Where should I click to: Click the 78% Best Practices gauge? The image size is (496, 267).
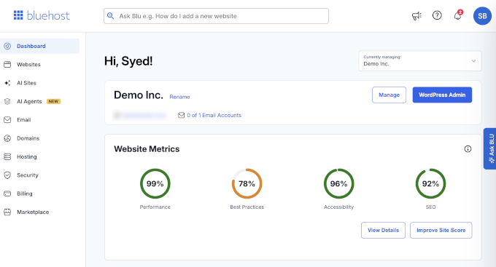click(247, 183)
